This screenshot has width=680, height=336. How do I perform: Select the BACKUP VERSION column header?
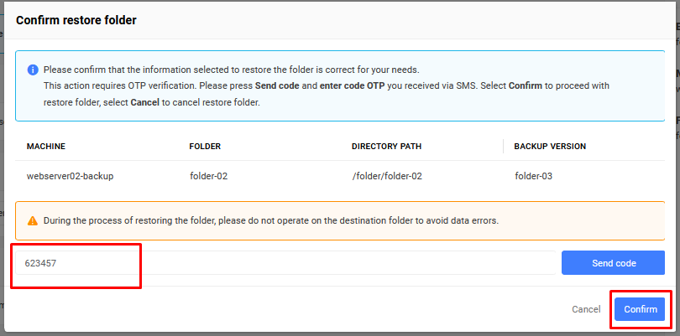pyautogui.click(x=550, y=147)
